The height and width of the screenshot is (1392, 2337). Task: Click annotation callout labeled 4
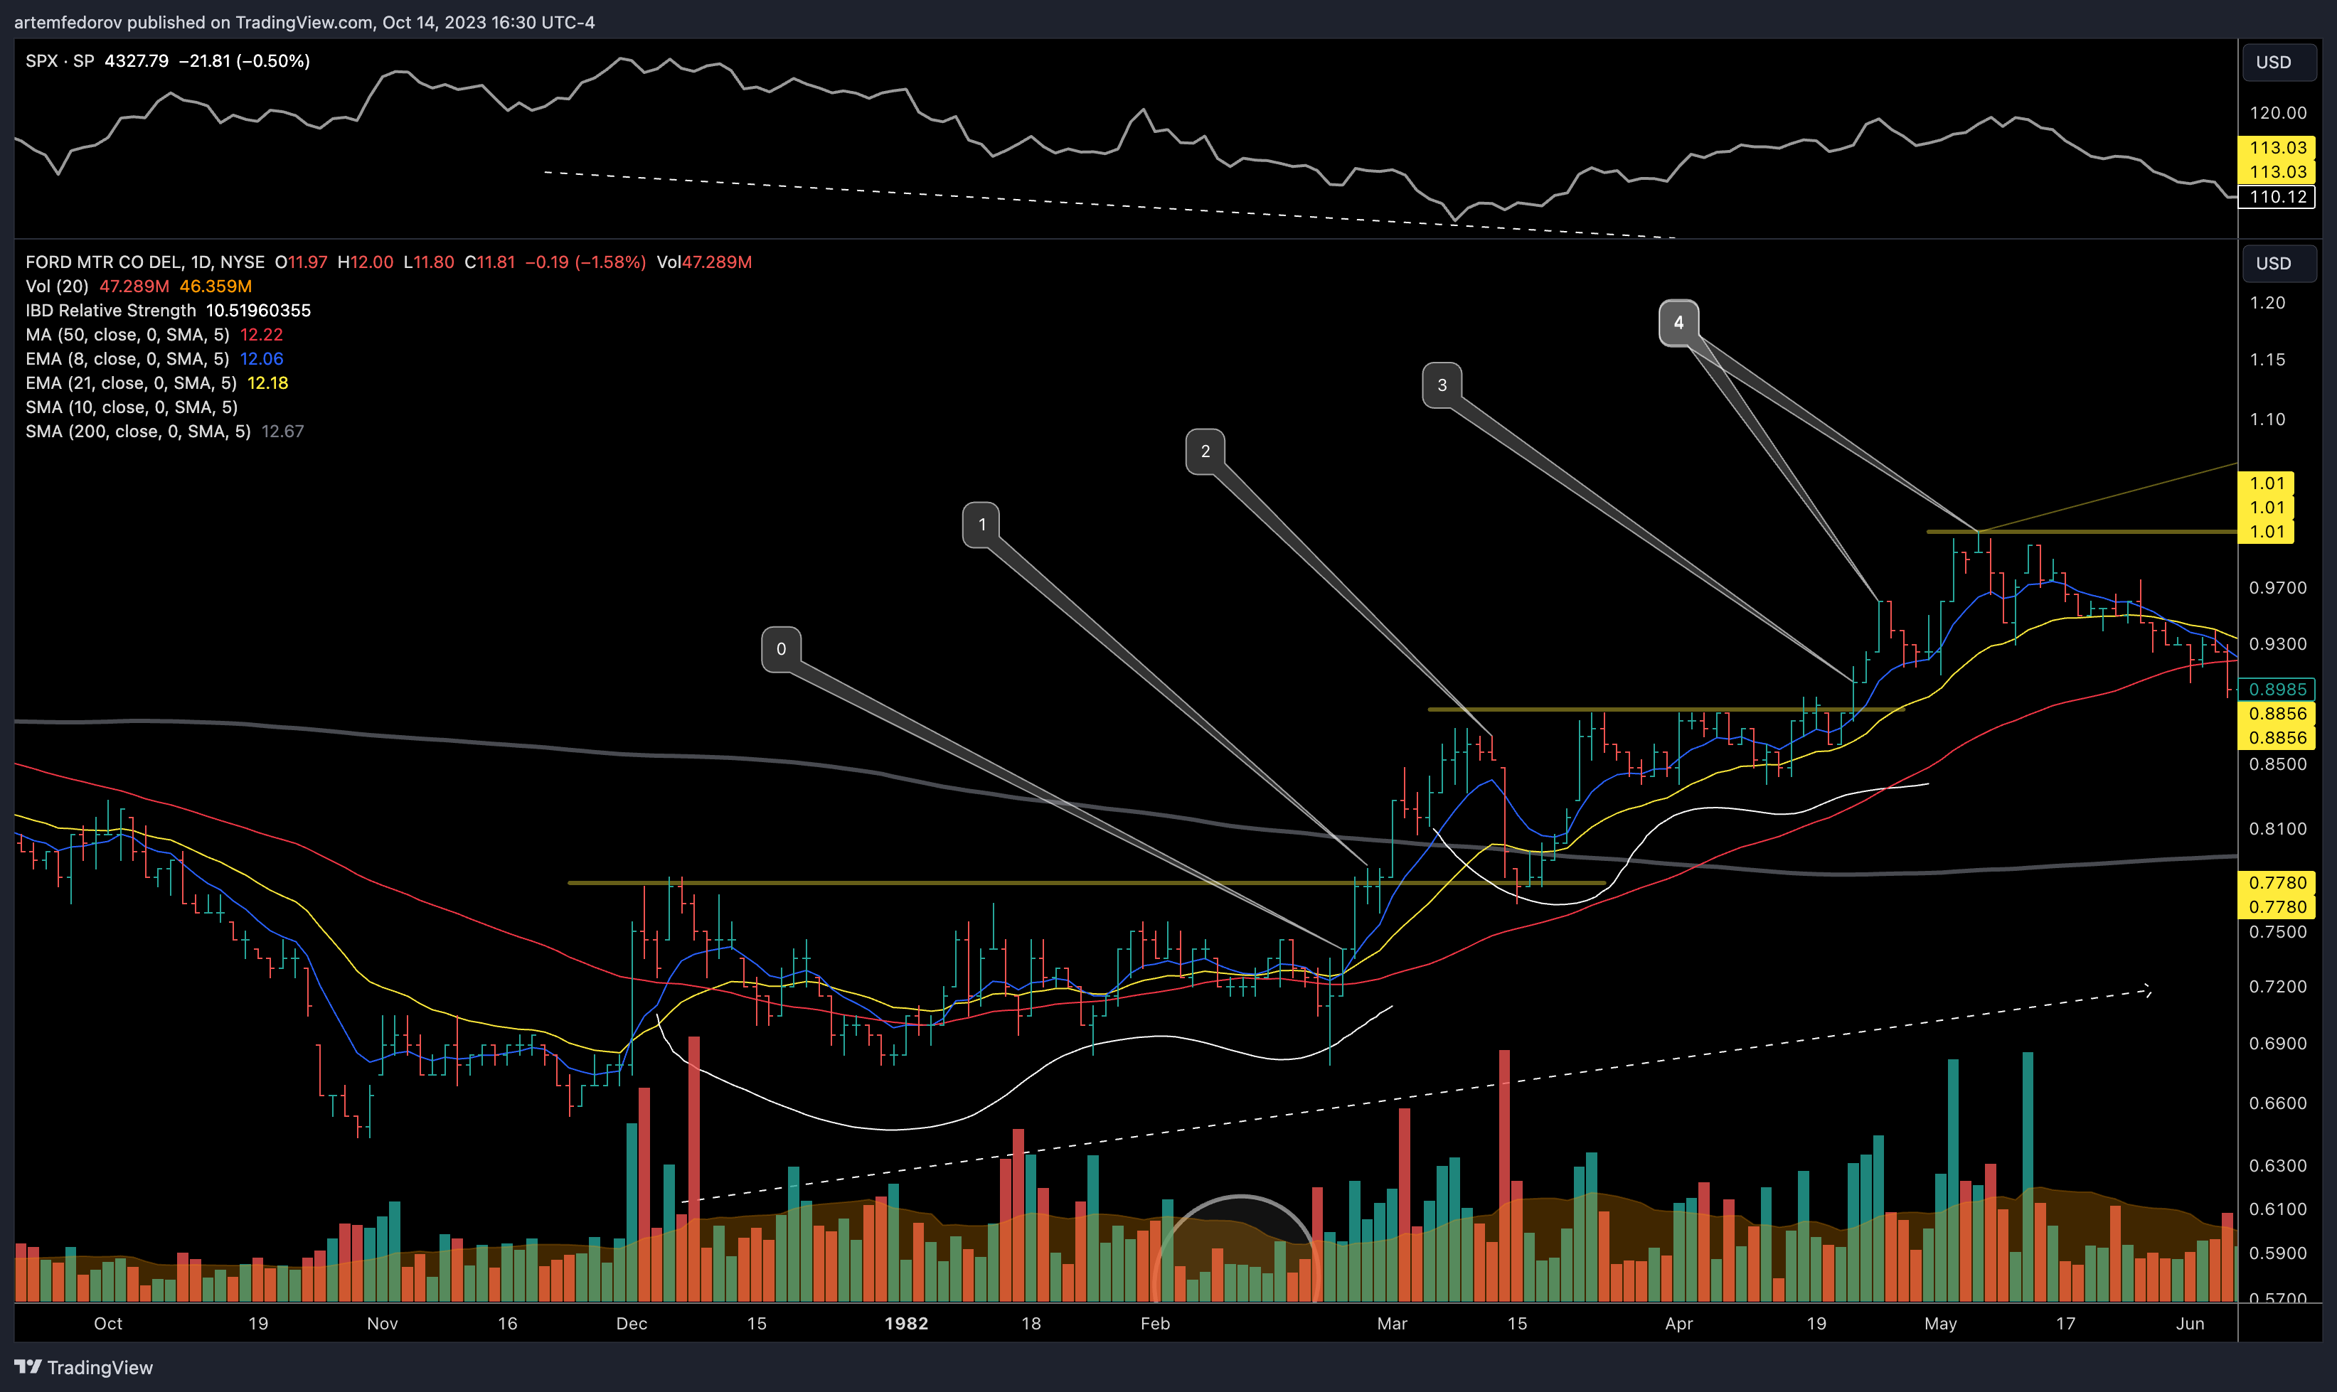[1678, 323]
